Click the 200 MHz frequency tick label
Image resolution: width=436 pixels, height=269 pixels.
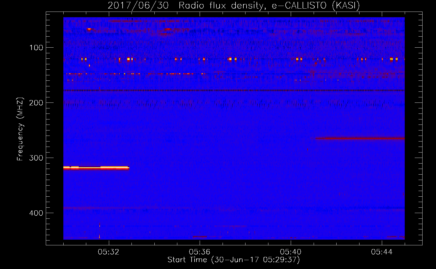pos(36,103)
